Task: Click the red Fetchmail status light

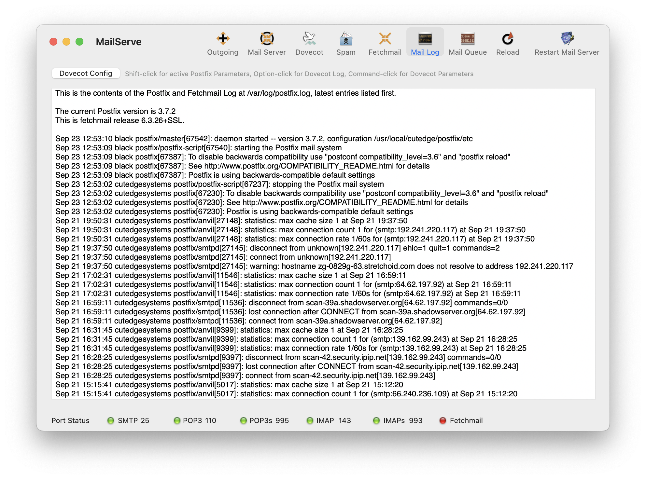Action: pyautogui.click(x=443, y=420)
